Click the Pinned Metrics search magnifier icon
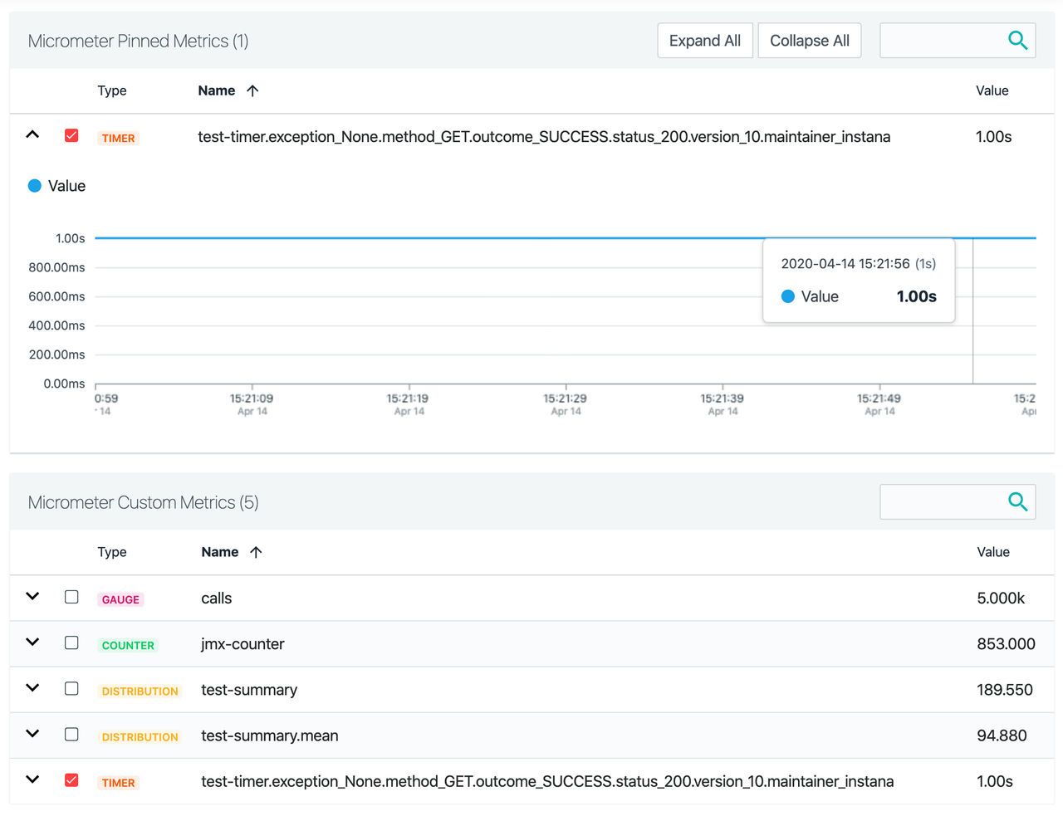 coord(1017,40)
